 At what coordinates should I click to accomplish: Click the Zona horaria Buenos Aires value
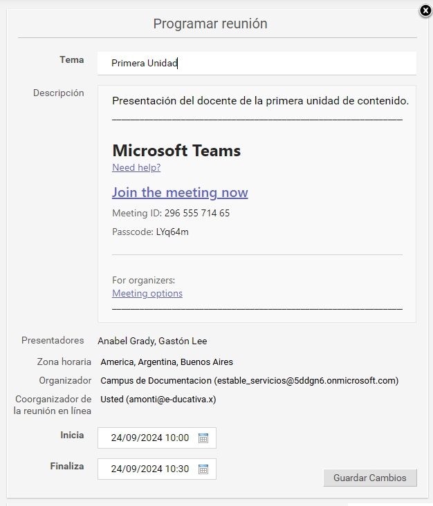click(x=167, y=362)
